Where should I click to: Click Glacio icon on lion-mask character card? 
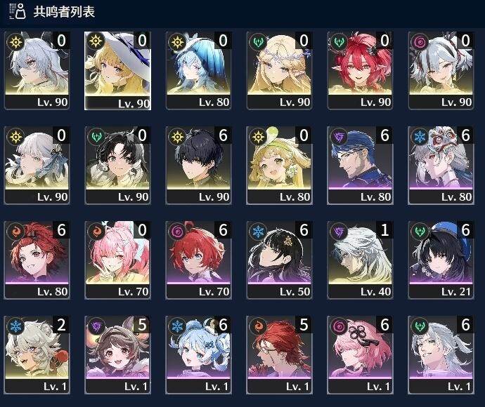(x=420, y=137)
